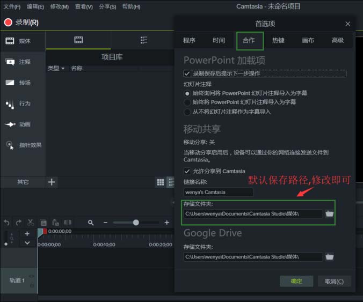Click the Split icon in timeline toolbar
The width and height of the screenshot is (363, 302).
point(68,223)
